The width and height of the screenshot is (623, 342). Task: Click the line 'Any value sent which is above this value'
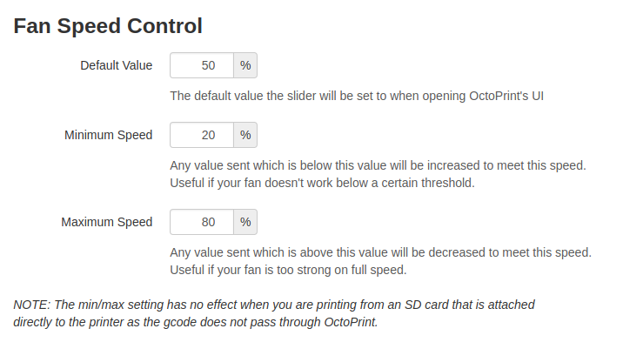[381, 252]
